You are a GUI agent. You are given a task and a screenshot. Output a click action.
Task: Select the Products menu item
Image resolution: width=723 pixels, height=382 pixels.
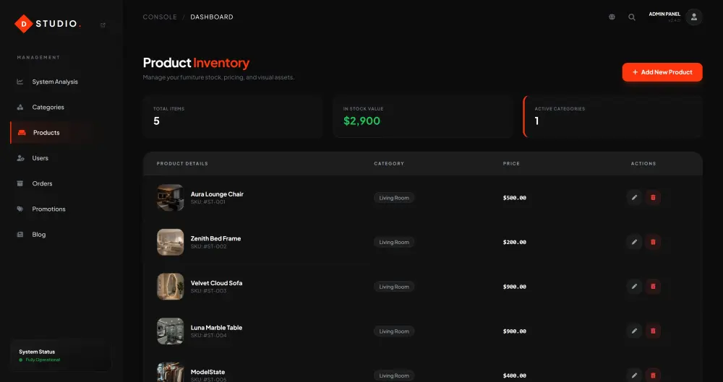(61, 133)
